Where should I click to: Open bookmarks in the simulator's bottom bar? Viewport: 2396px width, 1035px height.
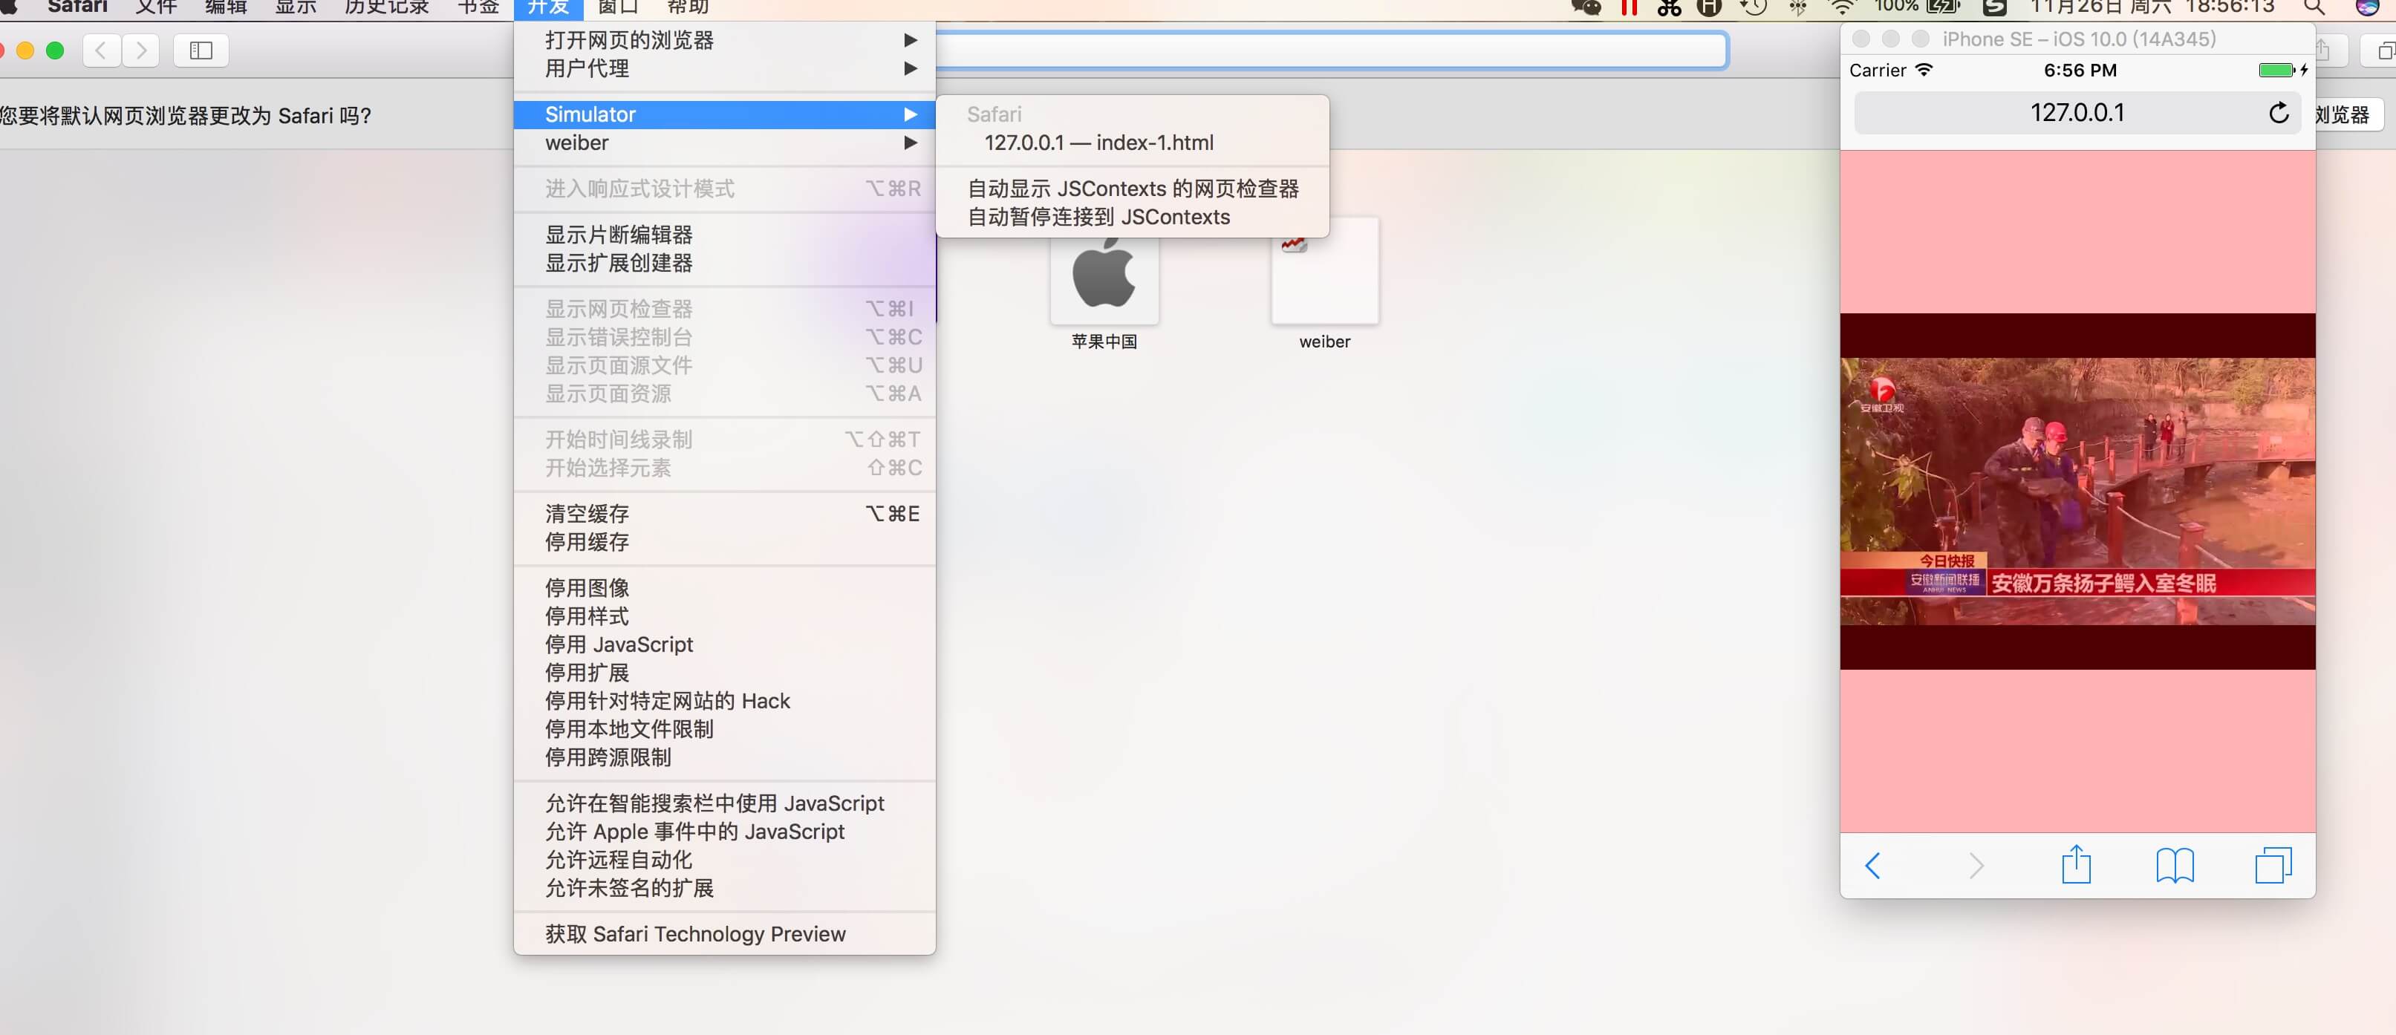[x=2175, y=865]
